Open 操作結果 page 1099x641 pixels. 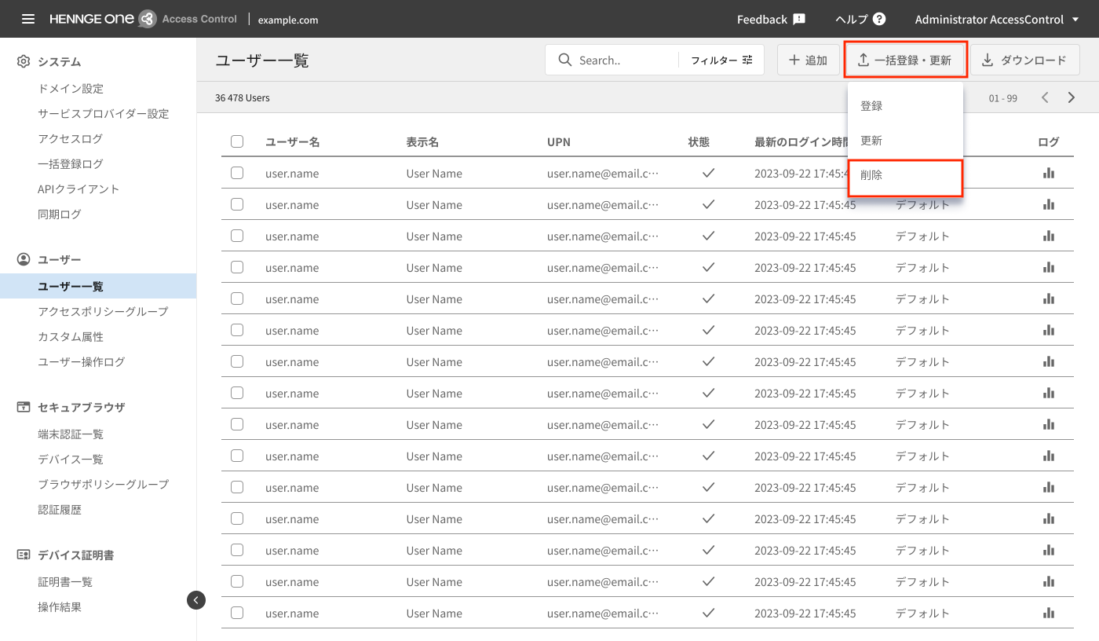[59, 607]
